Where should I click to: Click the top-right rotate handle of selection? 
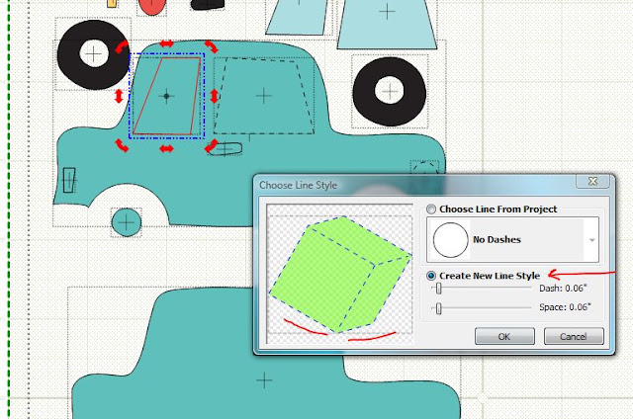coord(211,46)
